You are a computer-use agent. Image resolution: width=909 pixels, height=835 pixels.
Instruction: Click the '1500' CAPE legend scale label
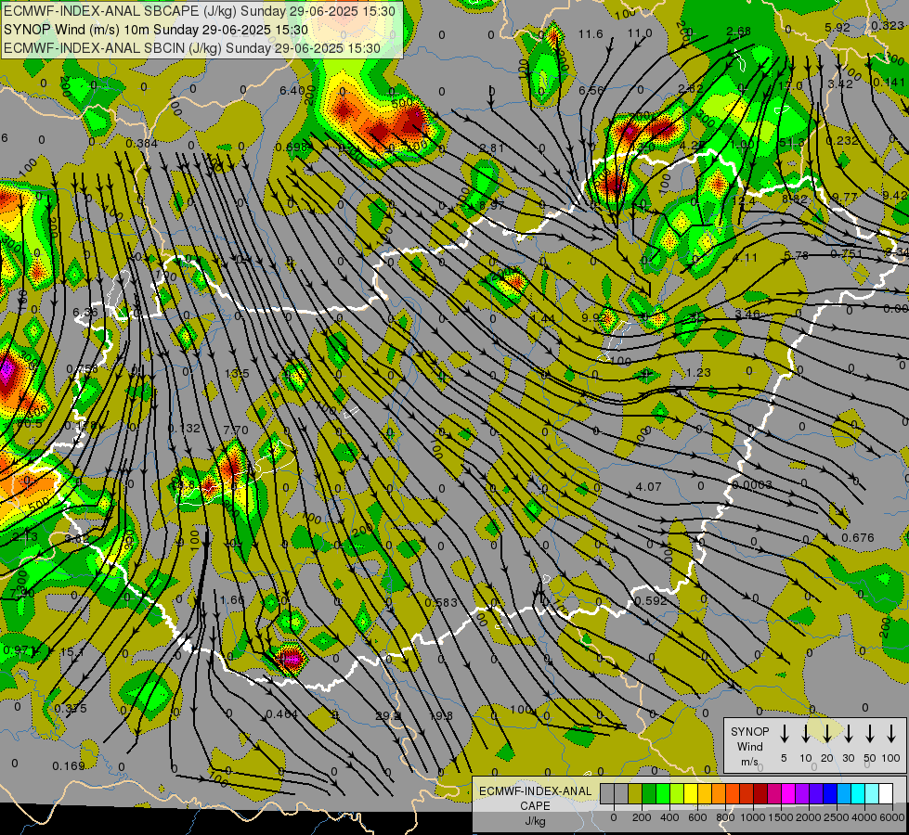(780, 817)
